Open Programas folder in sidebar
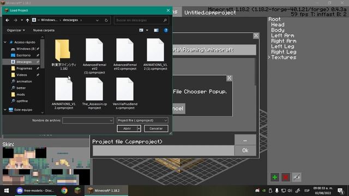 click(x=24, y=68)
